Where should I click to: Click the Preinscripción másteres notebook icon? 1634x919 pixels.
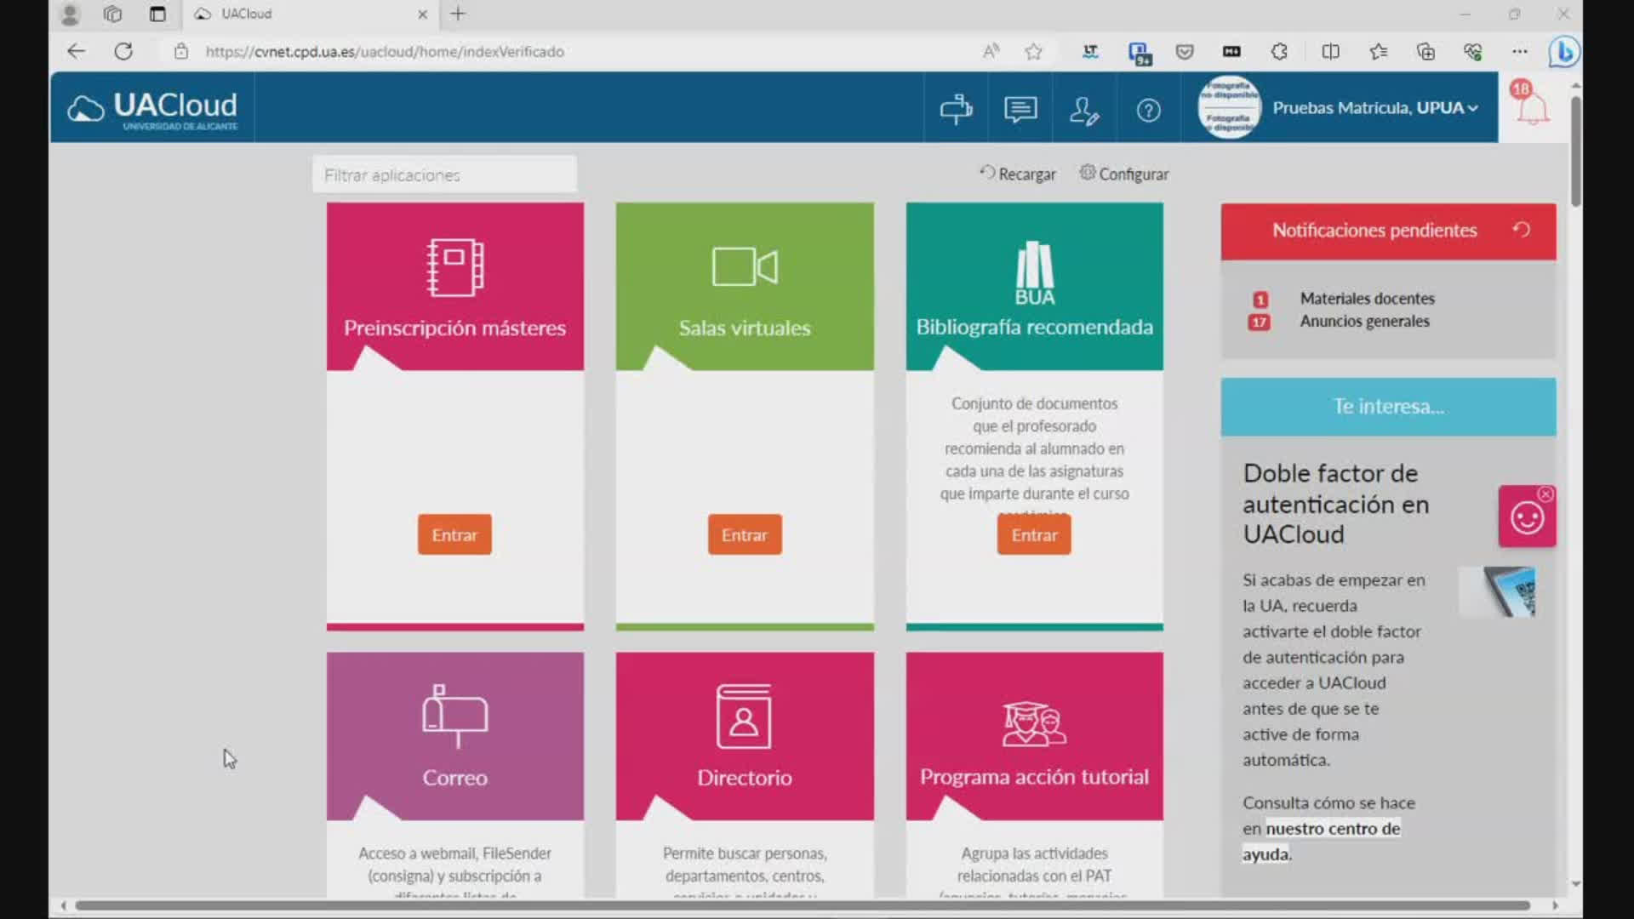point(454,267)
